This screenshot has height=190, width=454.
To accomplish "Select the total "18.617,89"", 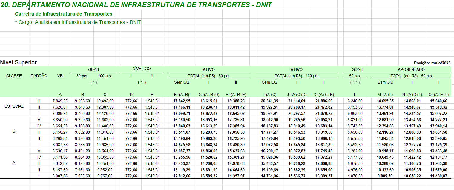I will [x=324, y=145].
